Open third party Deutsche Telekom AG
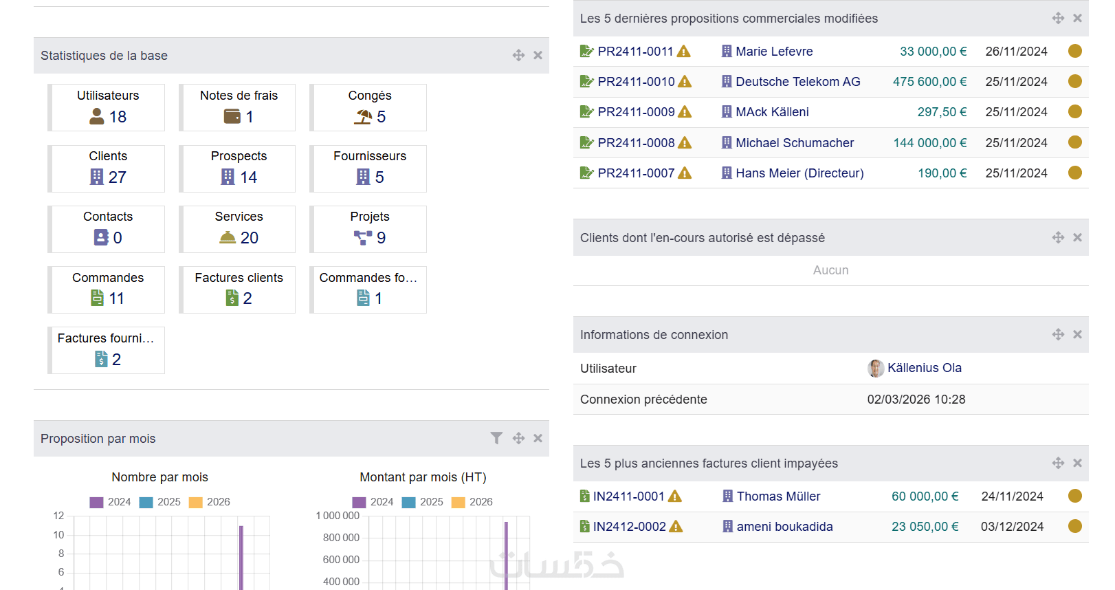The image size is (1115, 590). (797, 82)
